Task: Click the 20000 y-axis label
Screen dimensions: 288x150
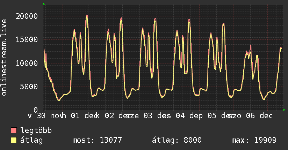Action: pos(27,16)
